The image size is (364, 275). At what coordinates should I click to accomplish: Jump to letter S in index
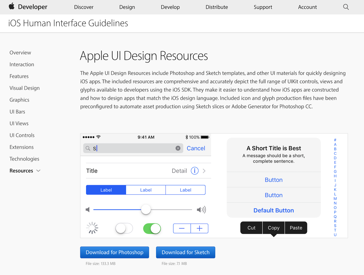pos(335,226)
